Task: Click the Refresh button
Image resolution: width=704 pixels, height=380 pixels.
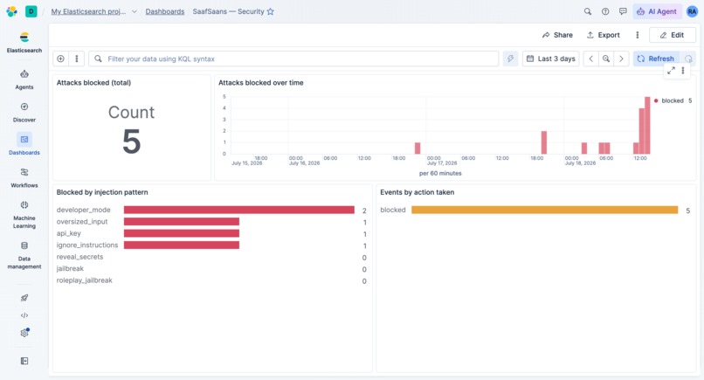Action: coord(656,59)
